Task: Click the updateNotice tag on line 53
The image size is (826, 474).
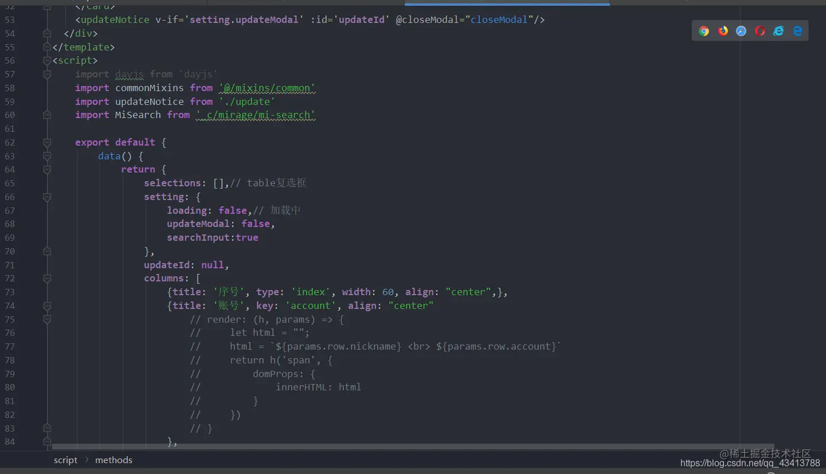Action: click(115, 19)
